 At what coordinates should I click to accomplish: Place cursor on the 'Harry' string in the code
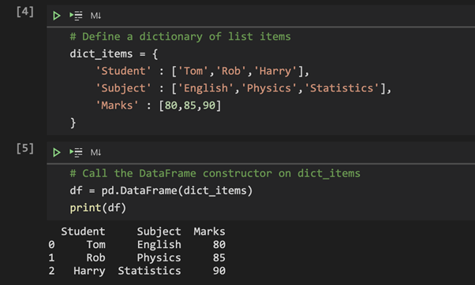pyautogui.click(x=275, y=72)
